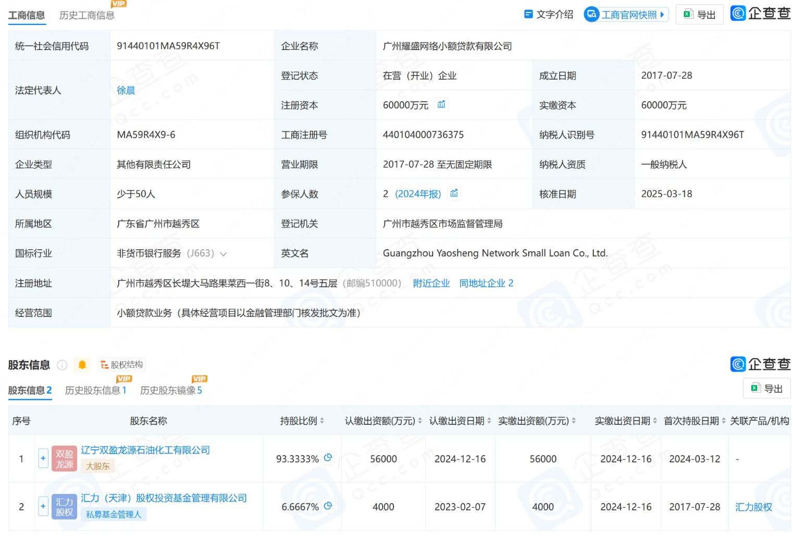The image size is (793, 539).
Task: Click 实缴资本 value 60000万元
Action: 664,105
